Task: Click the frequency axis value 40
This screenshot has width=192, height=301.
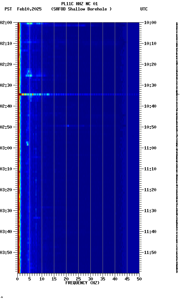Action: click(x=115, y=279)
